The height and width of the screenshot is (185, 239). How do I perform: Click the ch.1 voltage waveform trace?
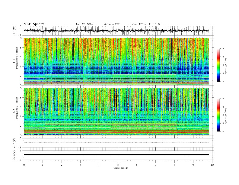tap(116, 31)
